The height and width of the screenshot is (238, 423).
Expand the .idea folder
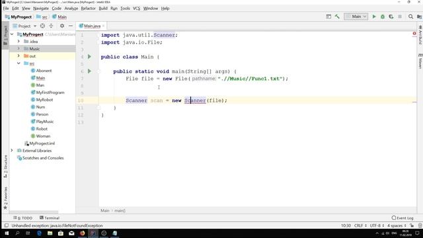click(19, 41)
